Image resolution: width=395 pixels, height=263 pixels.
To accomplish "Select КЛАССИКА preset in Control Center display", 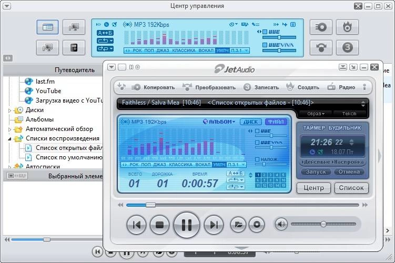I will click(x=184, y=50).
